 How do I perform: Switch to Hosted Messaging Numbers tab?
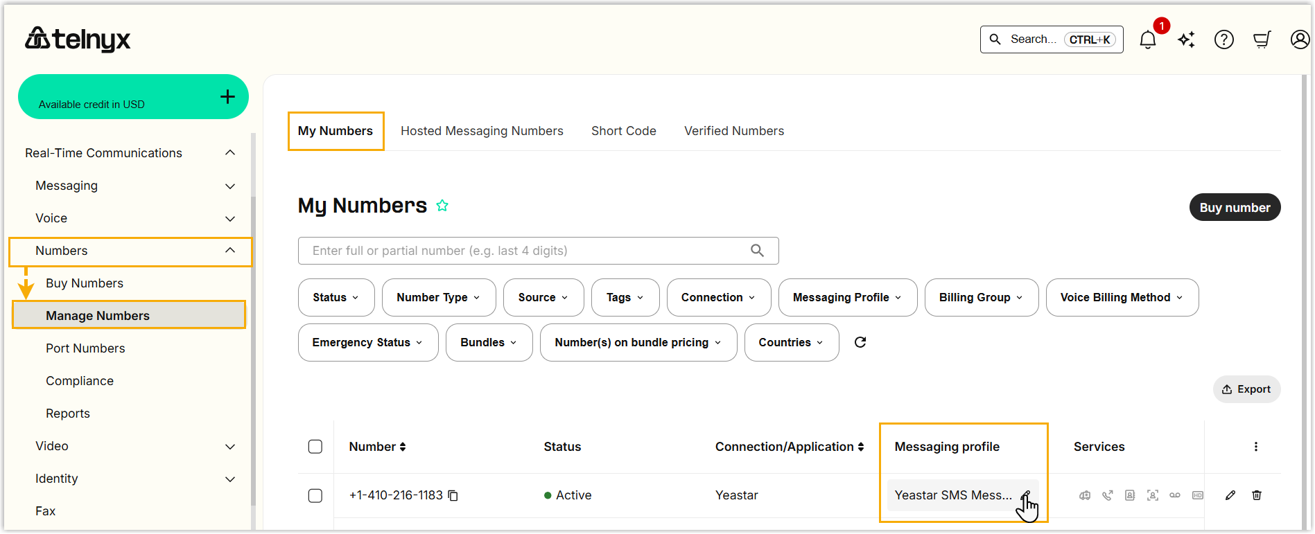482,131
